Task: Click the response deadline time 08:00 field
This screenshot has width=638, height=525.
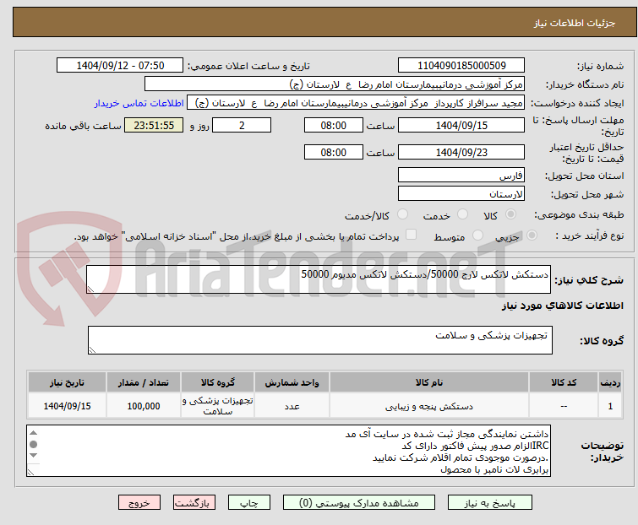Action: click(333, 125)
